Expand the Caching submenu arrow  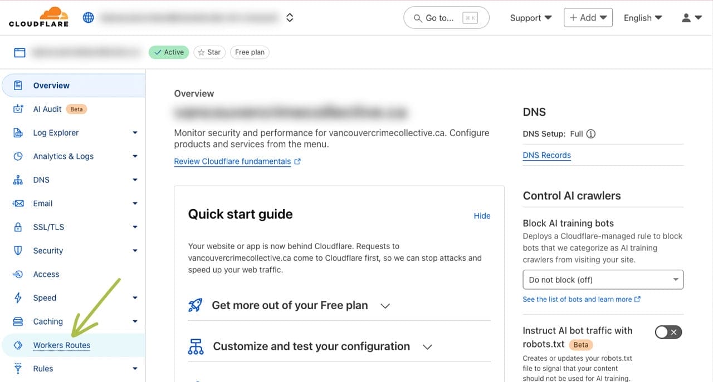(135, 321)
